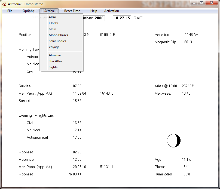Screen dimensions: 220x189
Task: Click the Aries Mer.Pass. time 18:48
Action: pyautogui.click(x=186, y=94)
